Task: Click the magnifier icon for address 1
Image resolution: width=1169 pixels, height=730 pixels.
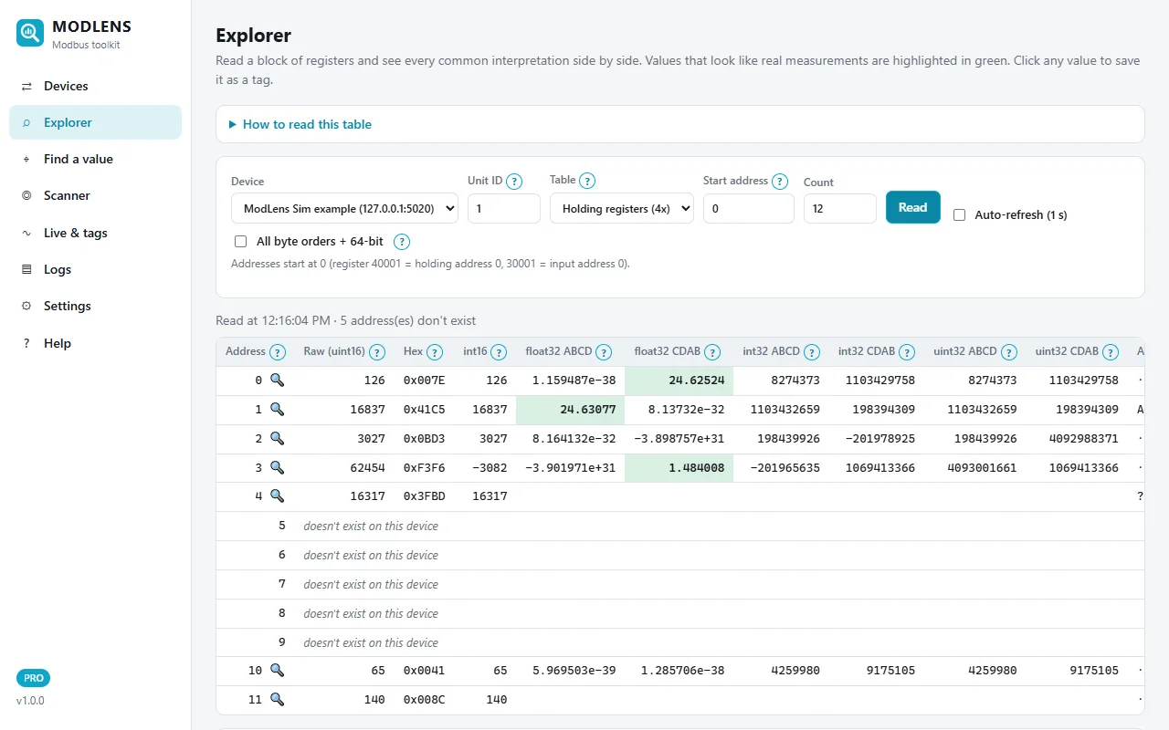Action: pyautogui.click(x=277, y=409)
